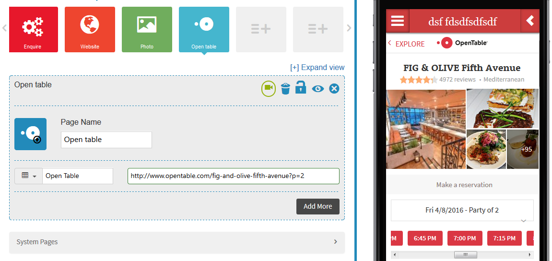Click the first empty add-page tile
Image resolution: width=552 pixels, height=261 pixels.
pyautogui.click(x=261, y=30)
